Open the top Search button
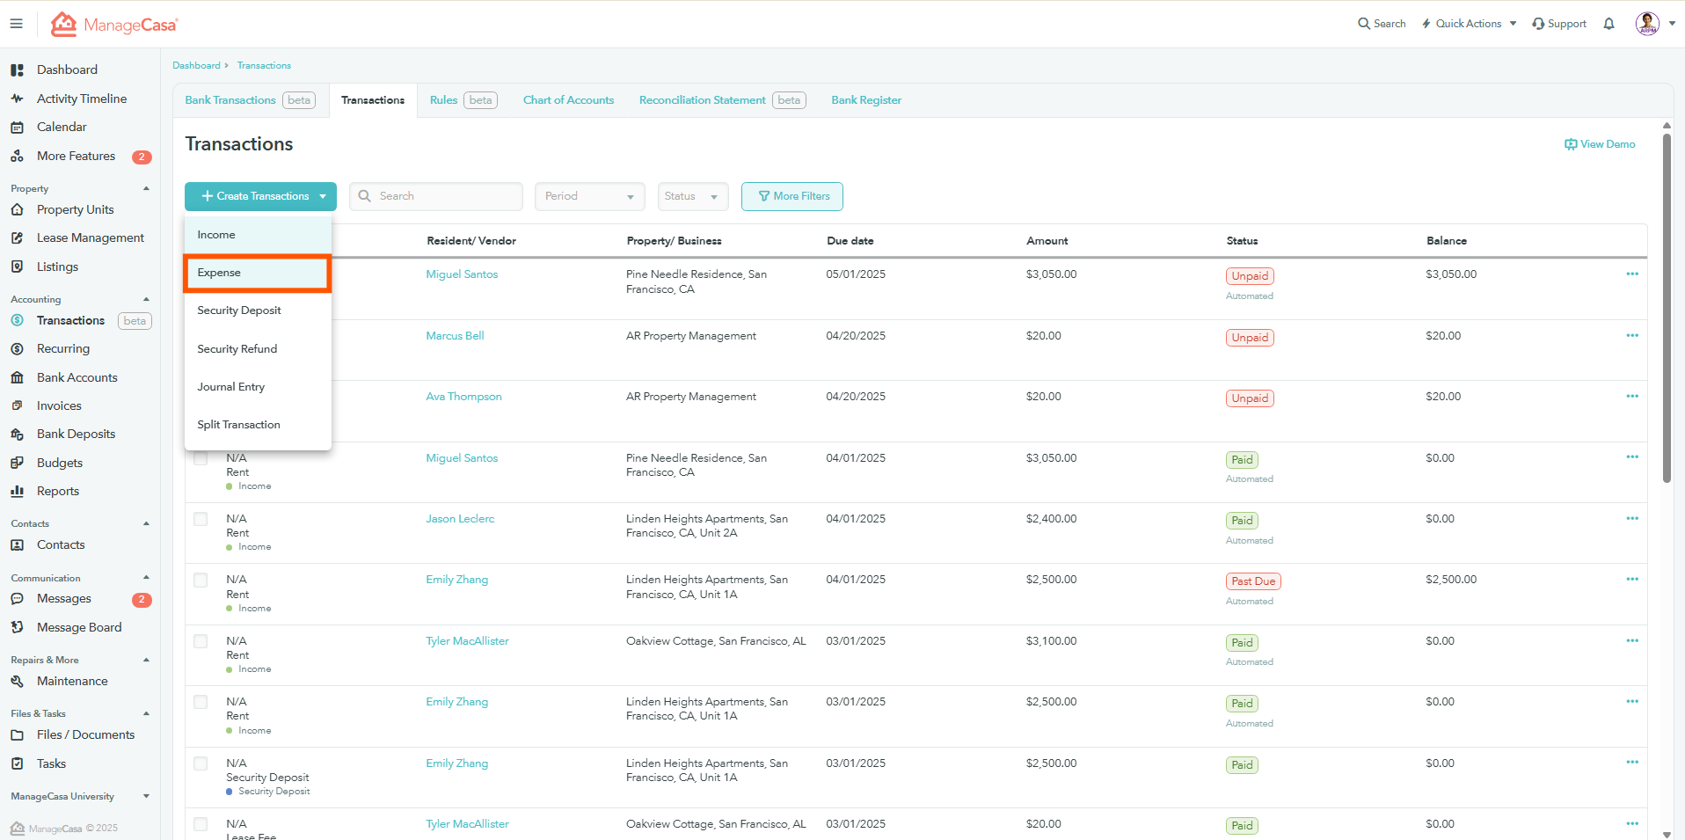 (x=1382, y=24)
